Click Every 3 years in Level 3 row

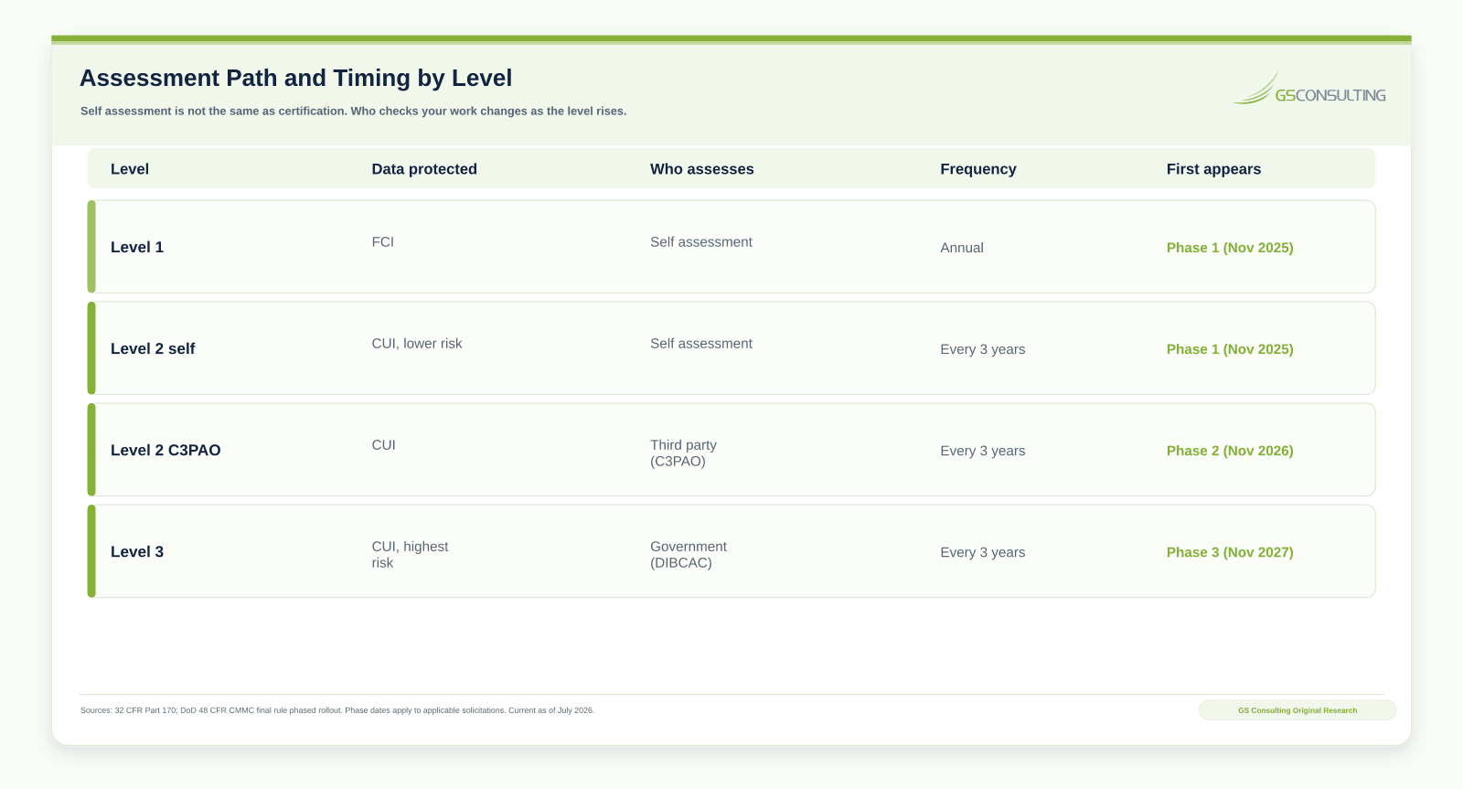[983, 552]
